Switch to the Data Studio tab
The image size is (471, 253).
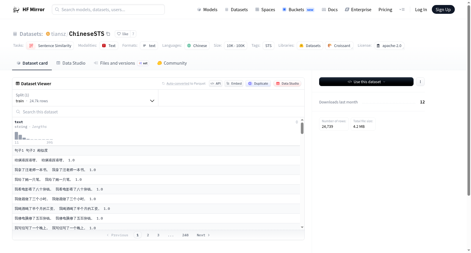pyautogui.click(x=71, y=63)
